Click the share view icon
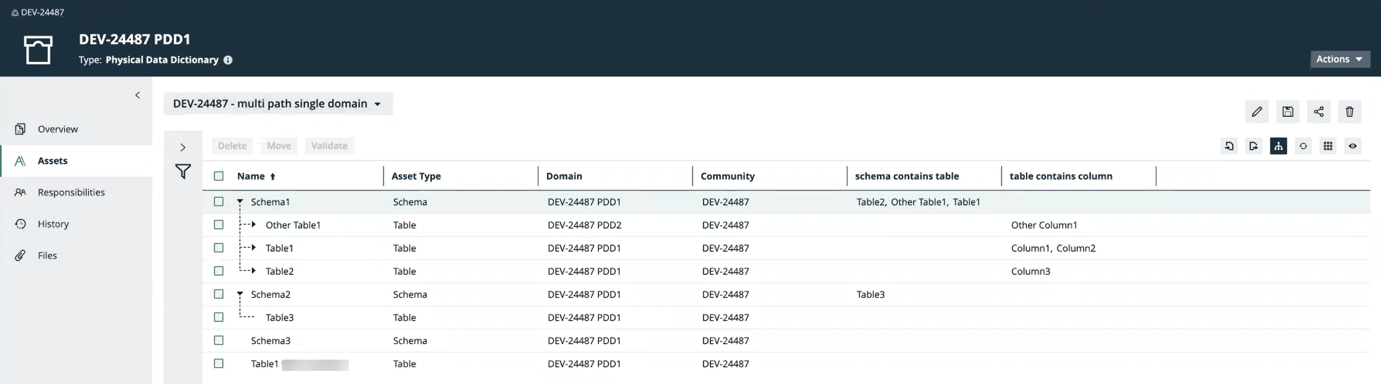The height and width of the screenshot is (384, 1381). pos(1318,112)
